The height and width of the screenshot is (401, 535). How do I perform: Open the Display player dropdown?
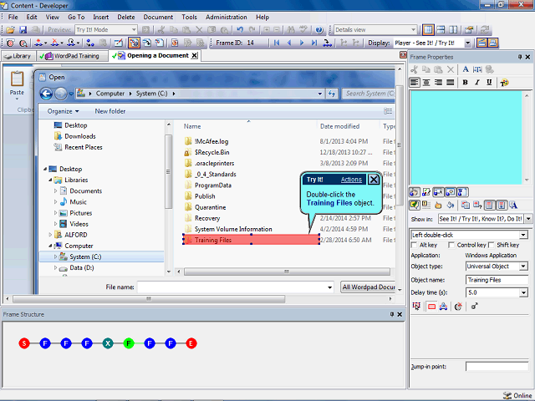[x=468, y=43]
